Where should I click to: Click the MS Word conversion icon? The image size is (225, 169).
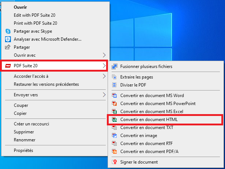pyautogui.click(x=114, y=96)
